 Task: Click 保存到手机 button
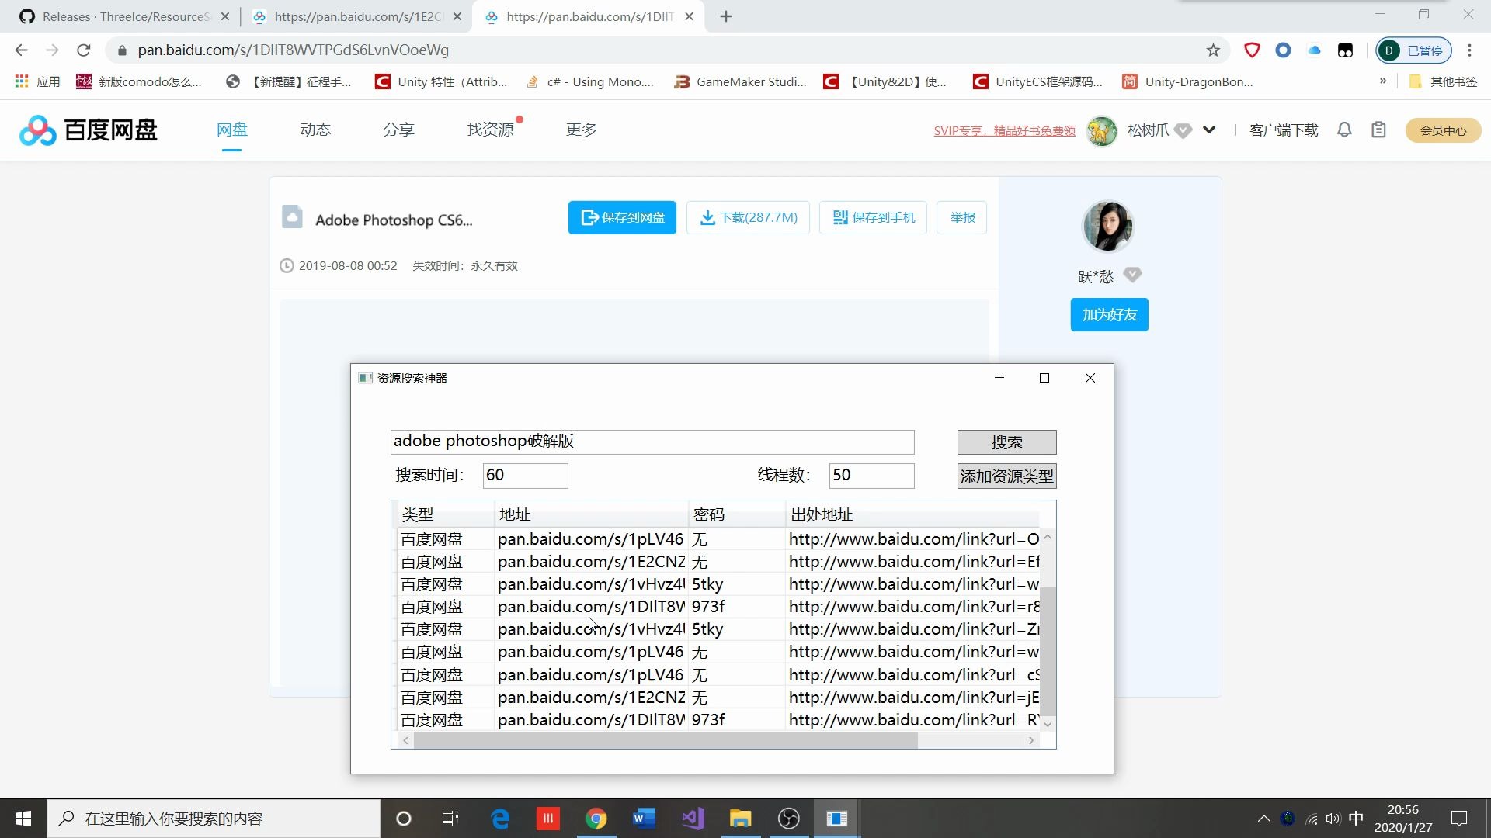[873, 217]
